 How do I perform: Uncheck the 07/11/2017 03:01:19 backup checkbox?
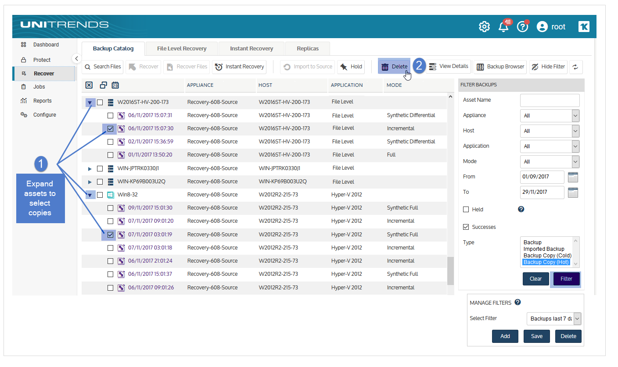click(x=111, y=235)
